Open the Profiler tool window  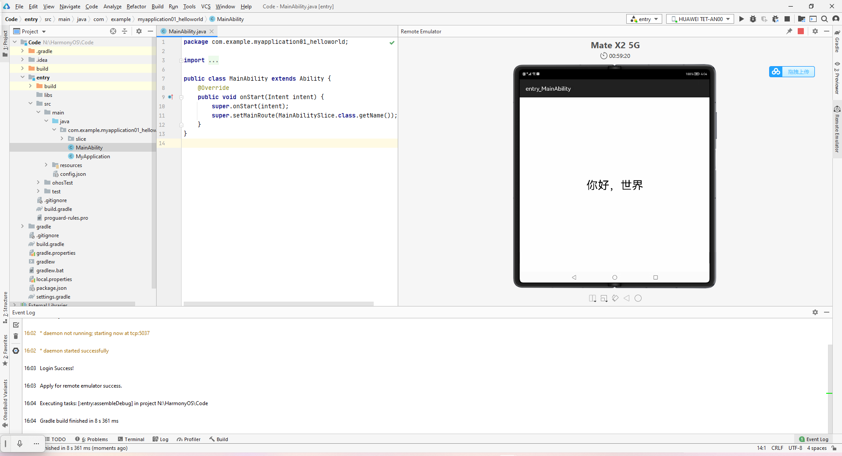[189, 439]
